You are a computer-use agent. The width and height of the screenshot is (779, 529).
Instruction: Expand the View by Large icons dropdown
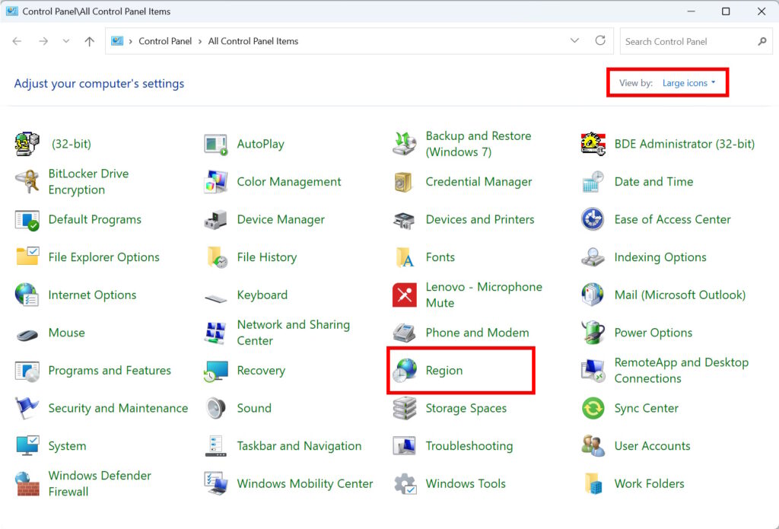(x=688, y=83)
